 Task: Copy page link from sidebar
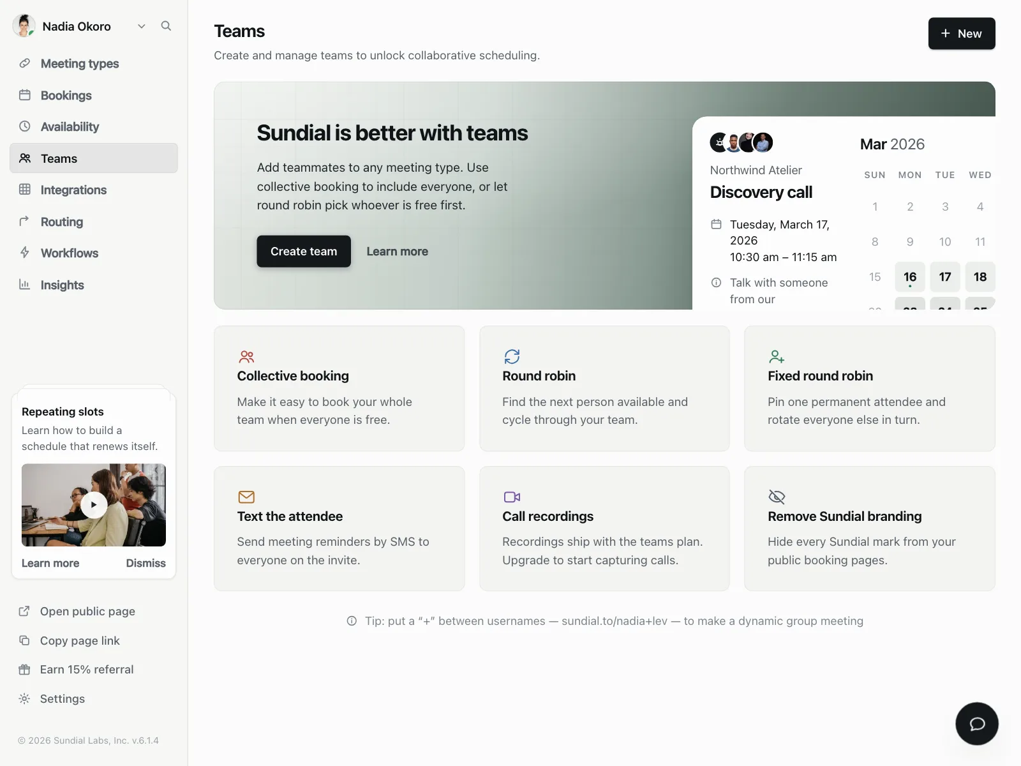[80, 640]
